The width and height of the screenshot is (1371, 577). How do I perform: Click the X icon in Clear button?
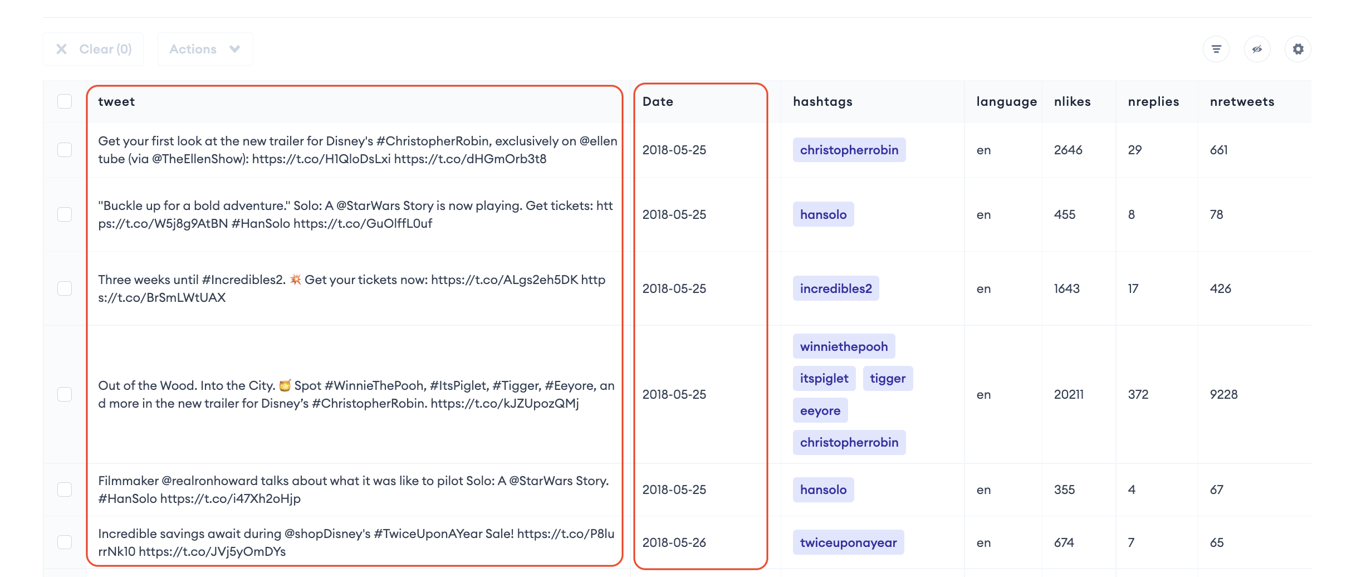tap(62, 49)
